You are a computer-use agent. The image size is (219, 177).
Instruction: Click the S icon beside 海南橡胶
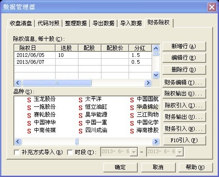(x=132, y=131)
